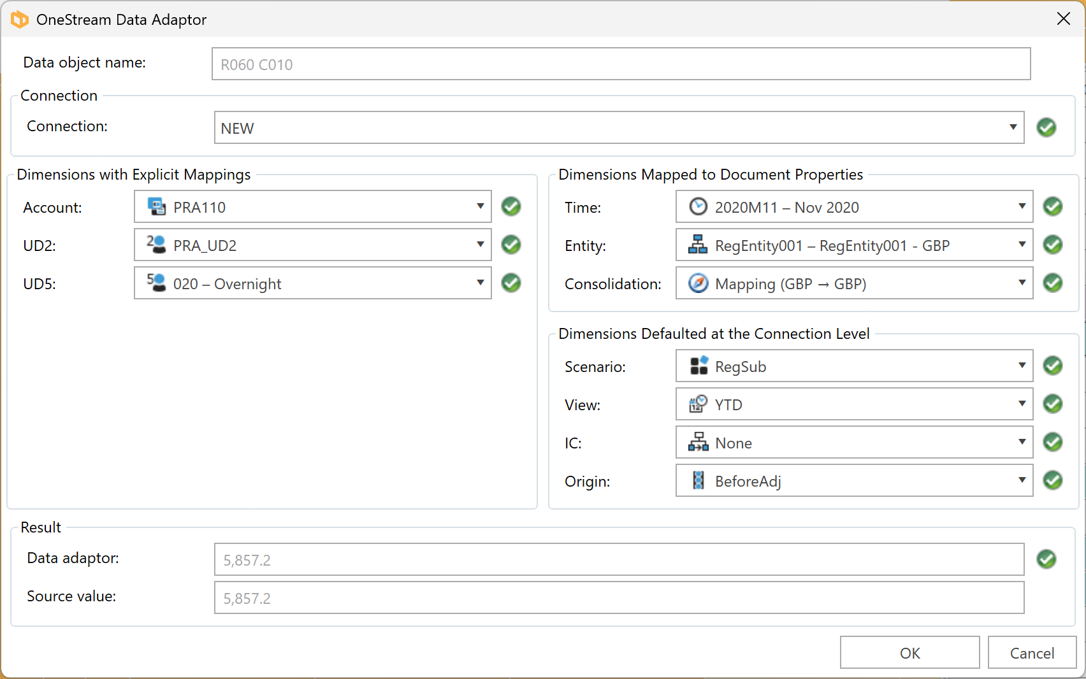Click the compass icon in Consolidation field
Image resolution: width=1086 pixels, height=679 pixels.
point(699,283)
